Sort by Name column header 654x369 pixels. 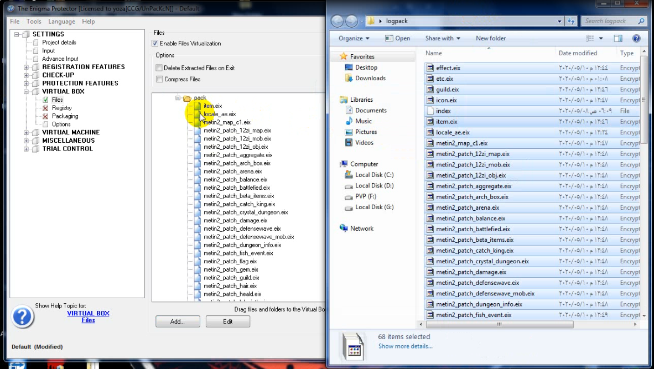(x=434, y=53)
